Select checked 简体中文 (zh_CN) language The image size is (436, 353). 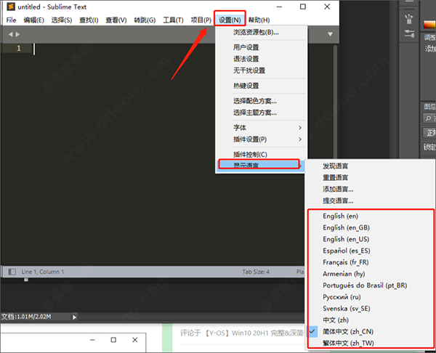370,332
